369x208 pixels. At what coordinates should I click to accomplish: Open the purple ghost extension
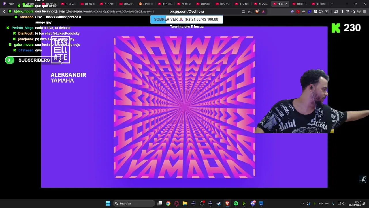coord(292,12)
